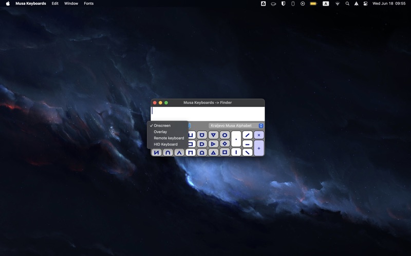Choose HID Keyboard from the popup
Viewport: 411px width, 256px height.
pyautogui.click(x=168, y=144)
